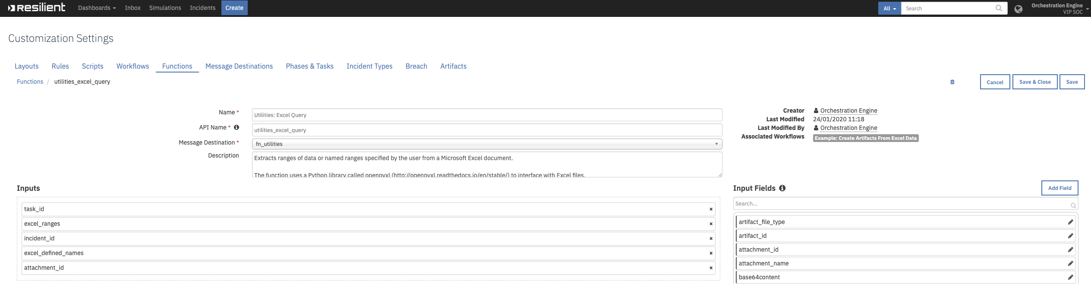Switch to Incident Types tab
1091x284 pixels.
(369, 66)
